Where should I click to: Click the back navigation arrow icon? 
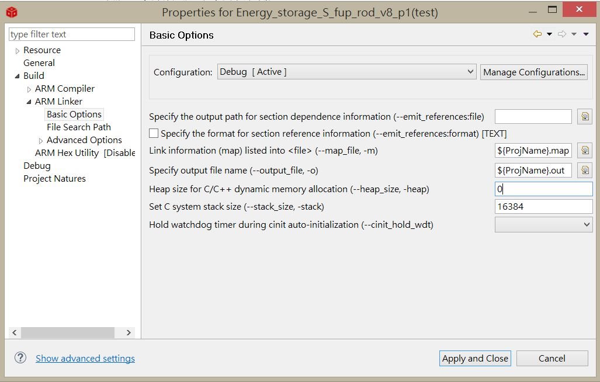pyautogui.click(x=537, y=34)
